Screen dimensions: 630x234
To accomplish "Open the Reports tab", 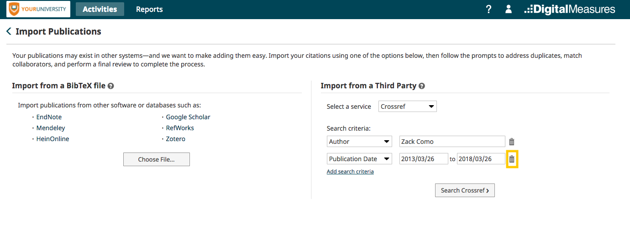I will point(149,9).
